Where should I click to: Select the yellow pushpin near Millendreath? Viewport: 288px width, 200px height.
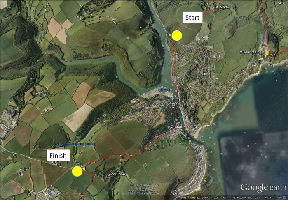(x=267, y=53)
